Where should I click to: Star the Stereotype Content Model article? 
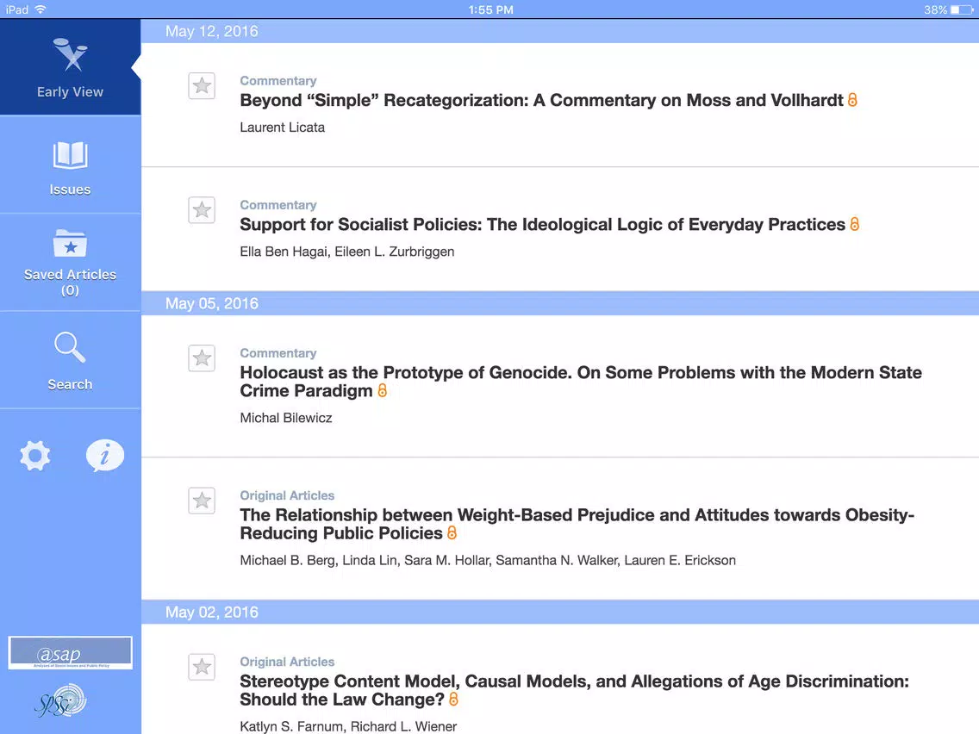202,667
